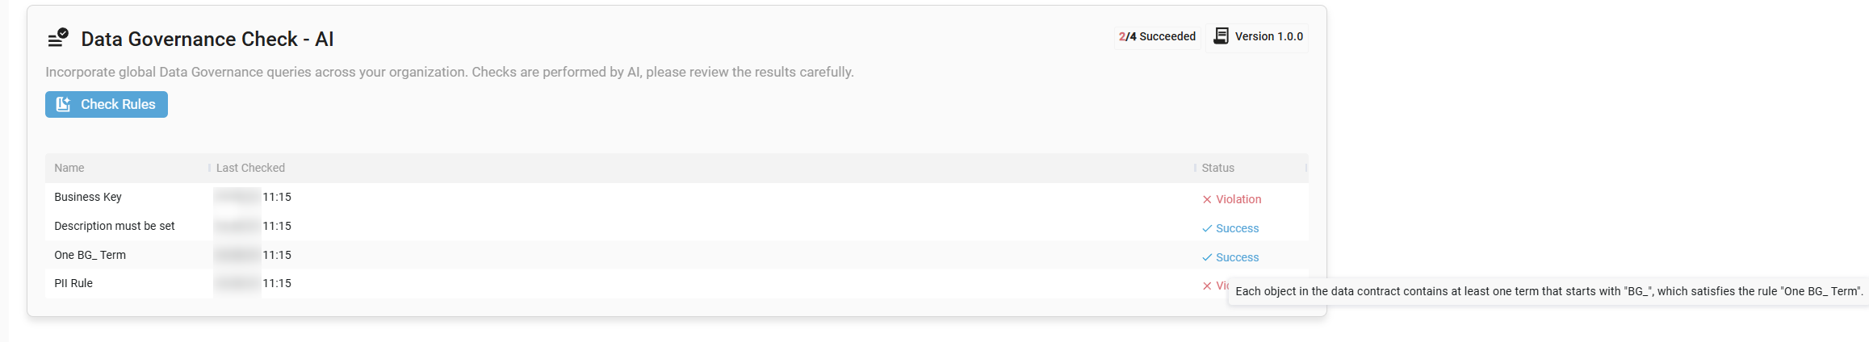Click the red X icon on Business Key
1869x342 pixels.
(x=1207, y=199)
